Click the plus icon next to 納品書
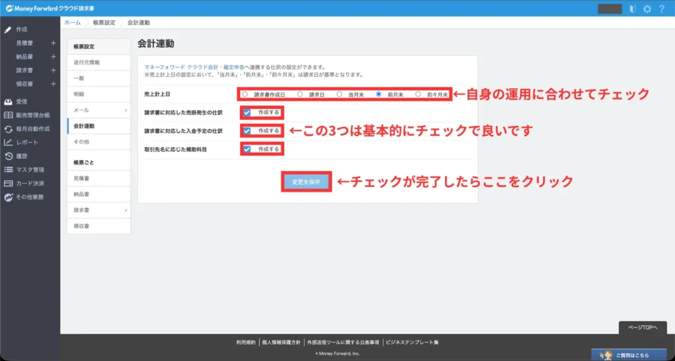The height and width of the screenshot is (361, 675). 53,57
